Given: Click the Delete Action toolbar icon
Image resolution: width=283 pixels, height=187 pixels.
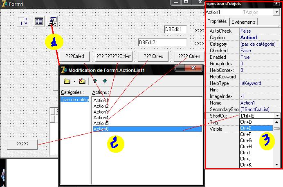Looking at the screenshot, I should 82,81.
